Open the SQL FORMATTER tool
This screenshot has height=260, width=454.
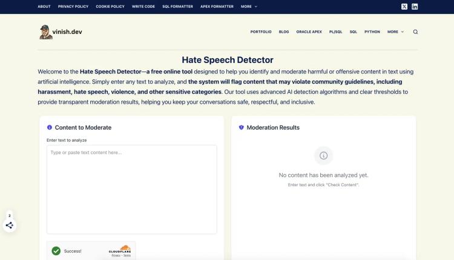tap(177, 7)
